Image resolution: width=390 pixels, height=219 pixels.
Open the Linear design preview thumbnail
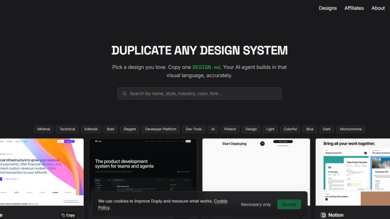[143, 165]
